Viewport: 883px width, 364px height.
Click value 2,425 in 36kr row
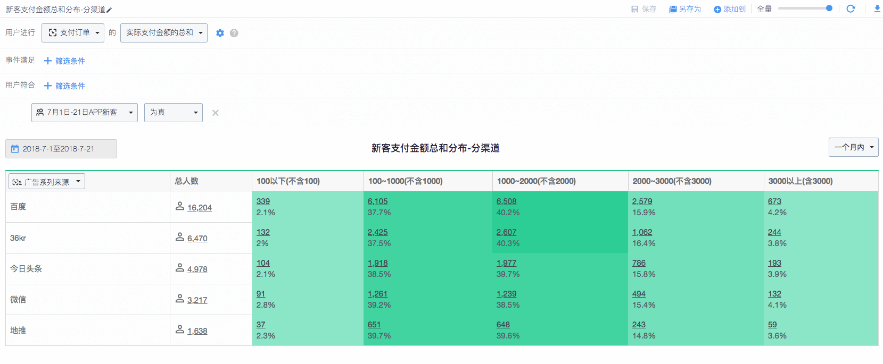[x=378, y=232]
